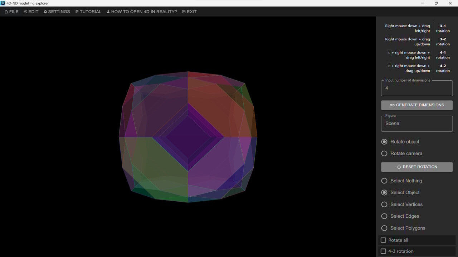The image size is (458, 257).
Task: Switch to Select Vertices mode
Action: 384,205
